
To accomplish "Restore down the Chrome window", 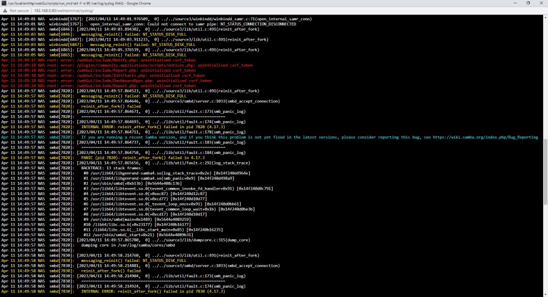I will coord(528,3).
